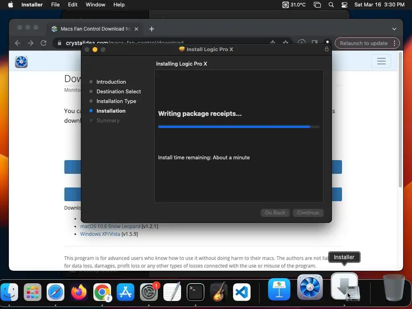
Task: Open the Trash in the Dock
Action: [x=393, y=287]
